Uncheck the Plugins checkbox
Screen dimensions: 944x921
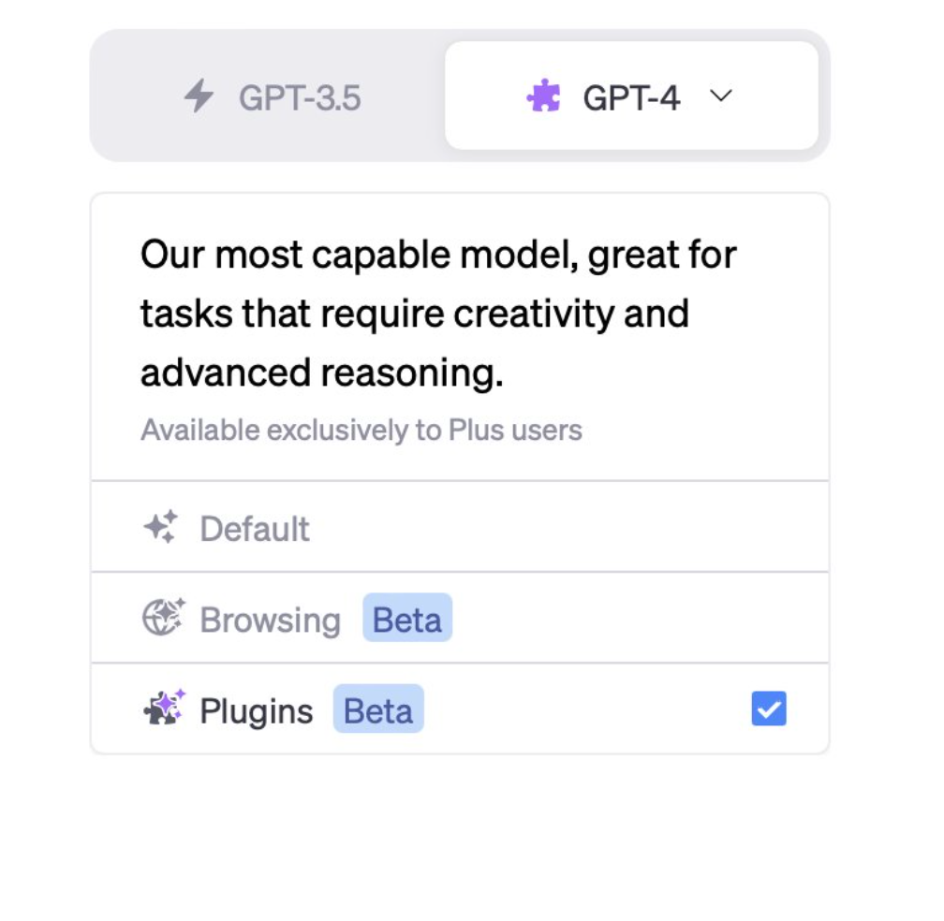coord(768,709)
